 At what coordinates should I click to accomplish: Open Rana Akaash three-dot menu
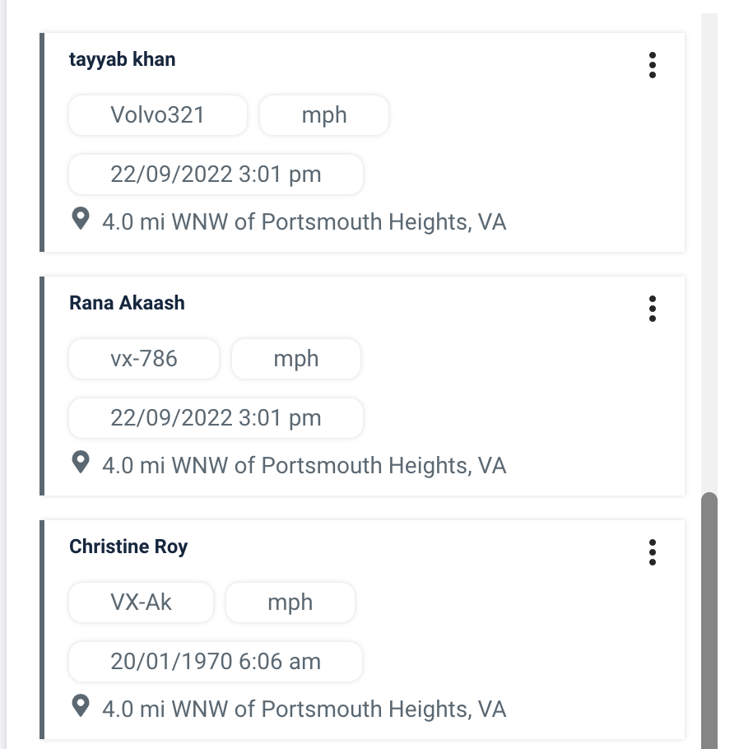653,308
